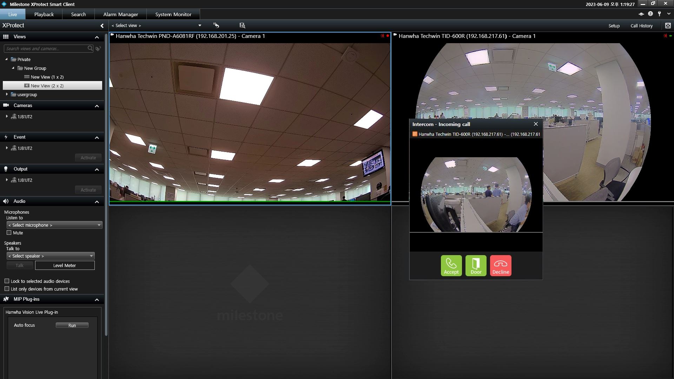Expand the usergroup folder

(7, 94)
